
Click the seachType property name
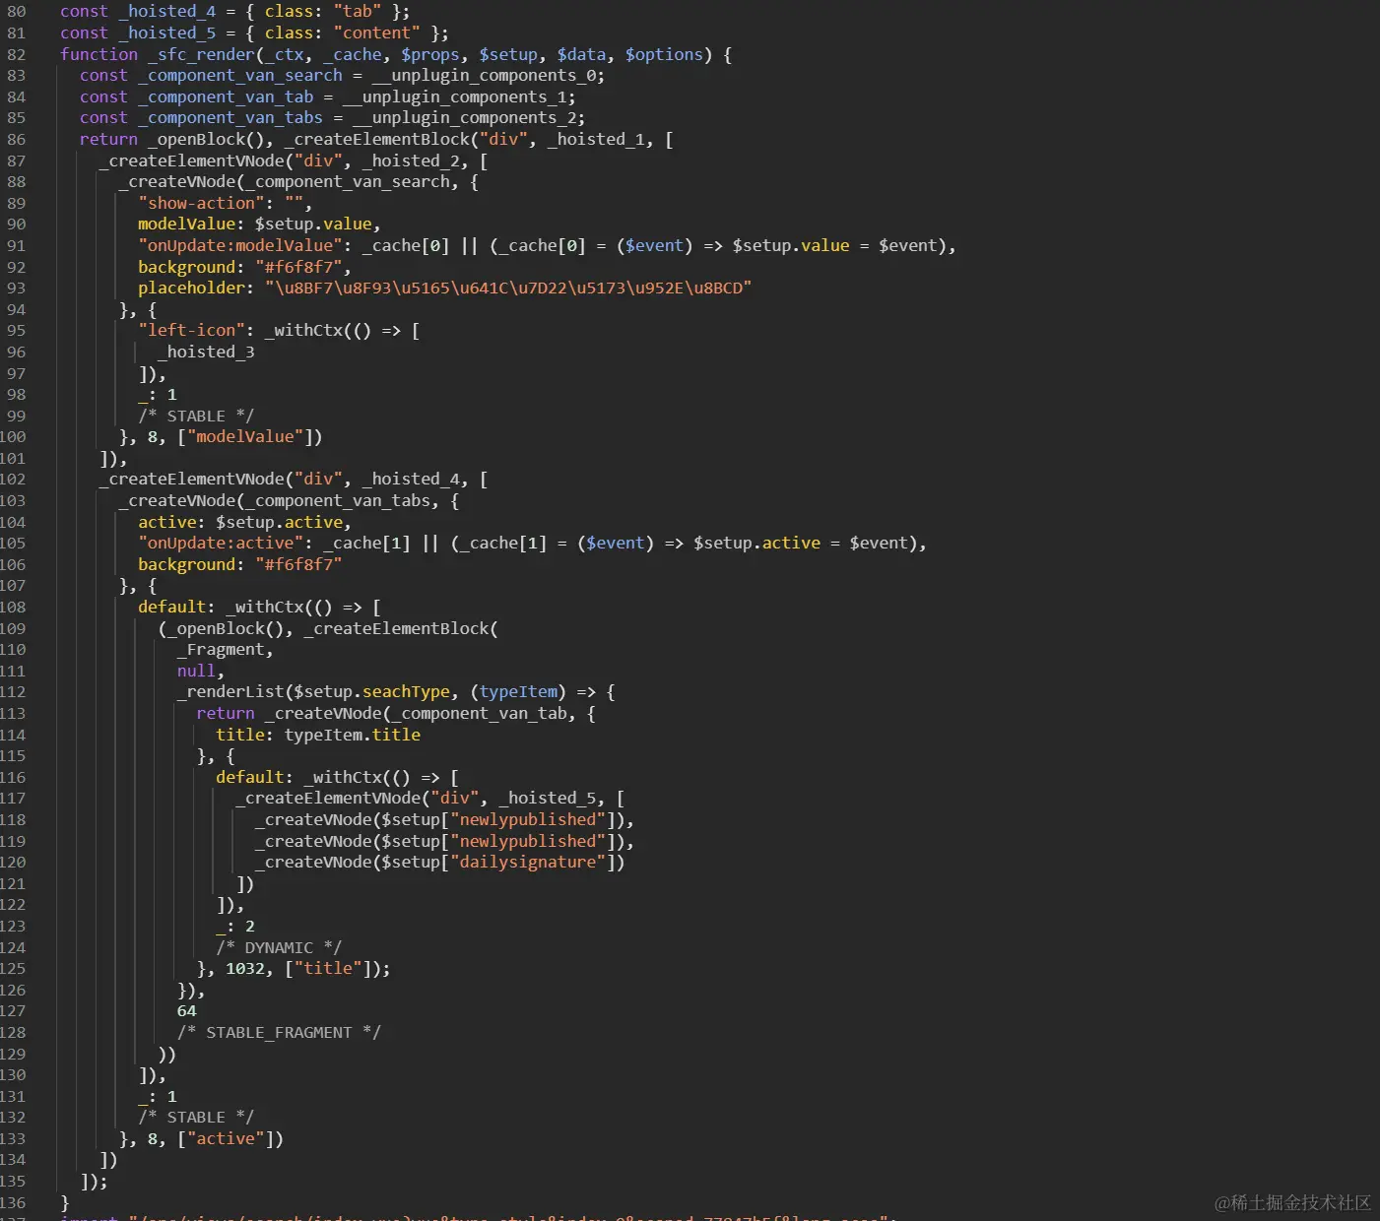tap(406, 692)
